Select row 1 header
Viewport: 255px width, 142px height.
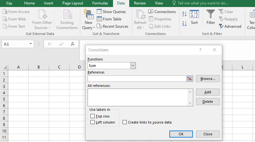point(4,74)
